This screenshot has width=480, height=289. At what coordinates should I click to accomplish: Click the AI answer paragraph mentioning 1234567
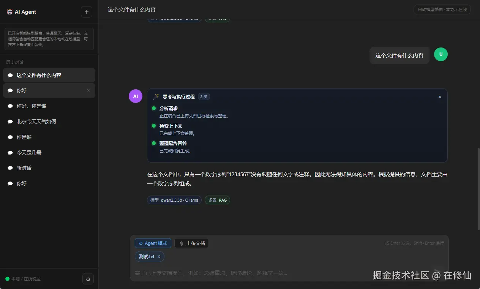click(297, 179)
